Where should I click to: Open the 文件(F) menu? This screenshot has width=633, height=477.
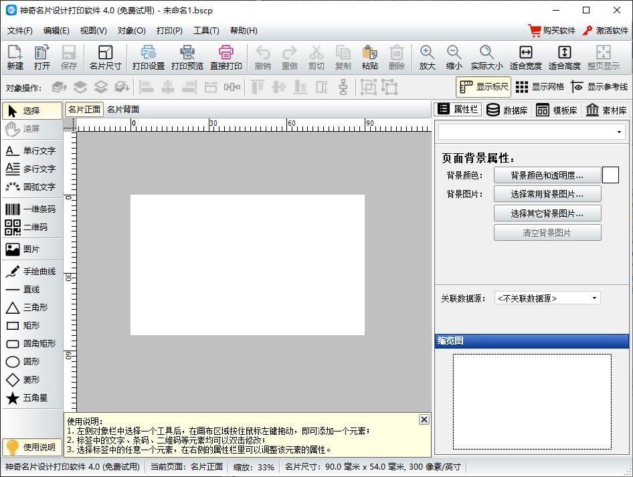click(20, 31)
